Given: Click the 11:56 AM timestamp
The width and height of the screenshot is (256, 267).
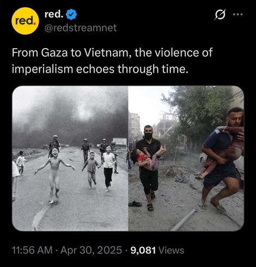Looking at the screenshot, I should [32, 250].
